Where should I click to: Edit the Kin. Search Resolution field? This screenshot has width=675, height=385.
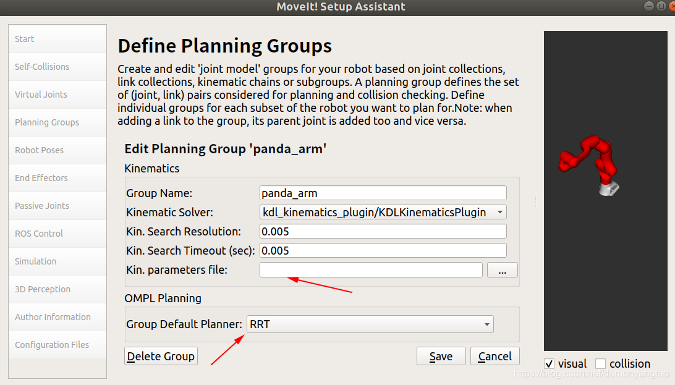[x=383, y=231]
